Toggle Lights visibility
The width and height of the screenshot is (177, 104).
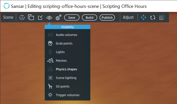(x=60, y=52)
